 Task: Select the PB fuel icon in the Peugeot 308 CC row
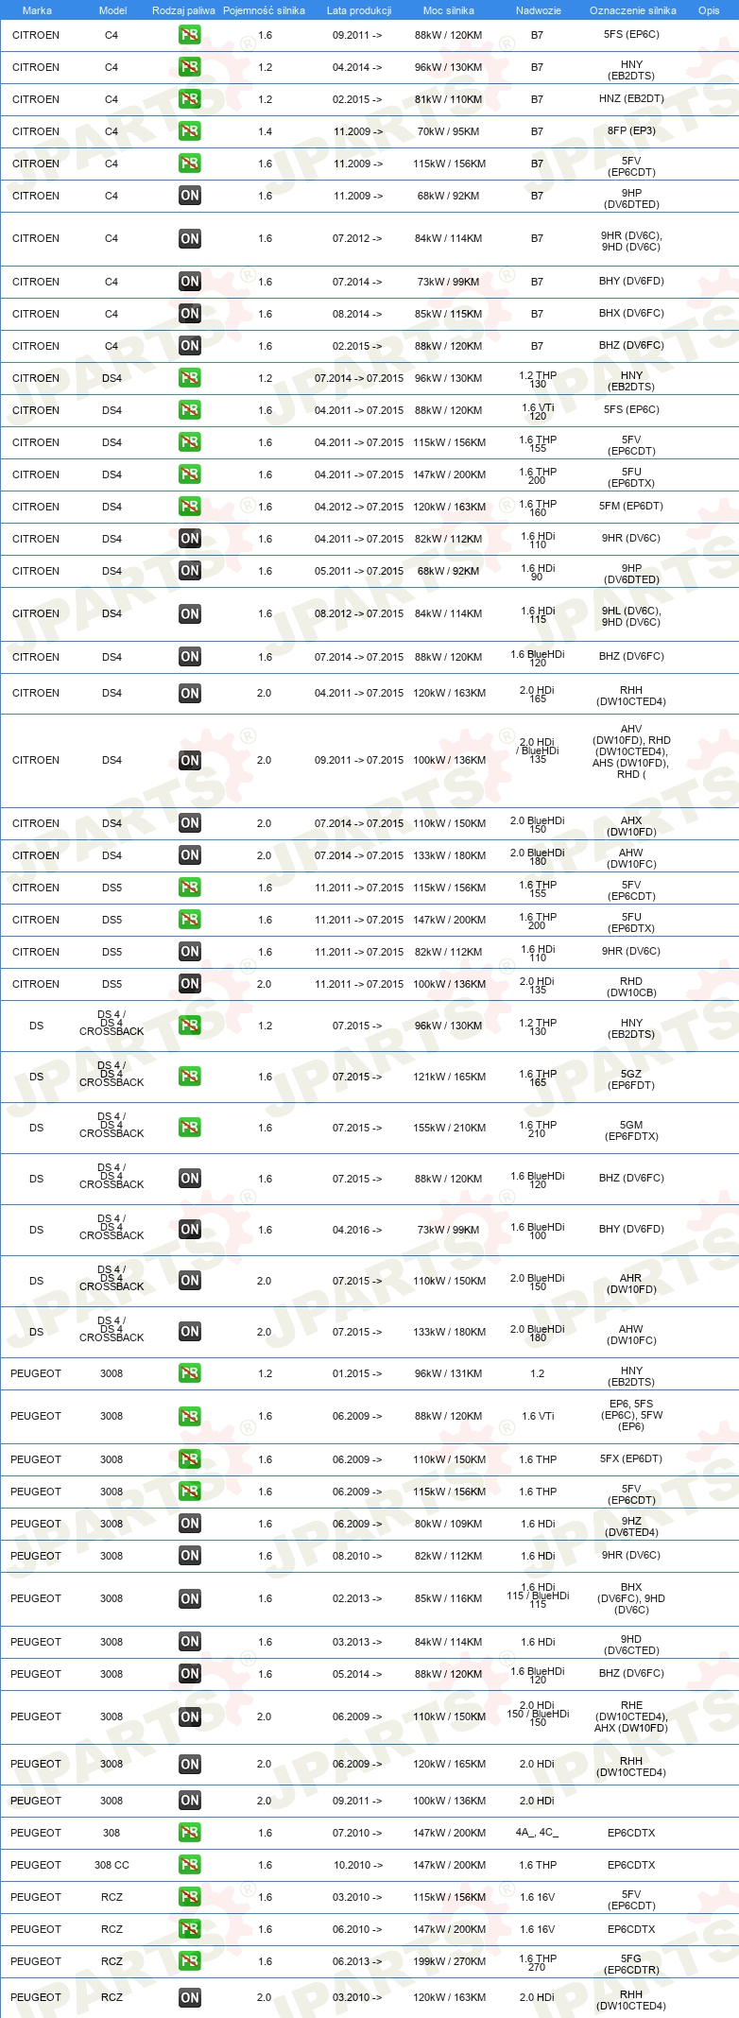tap(189, 1865)
